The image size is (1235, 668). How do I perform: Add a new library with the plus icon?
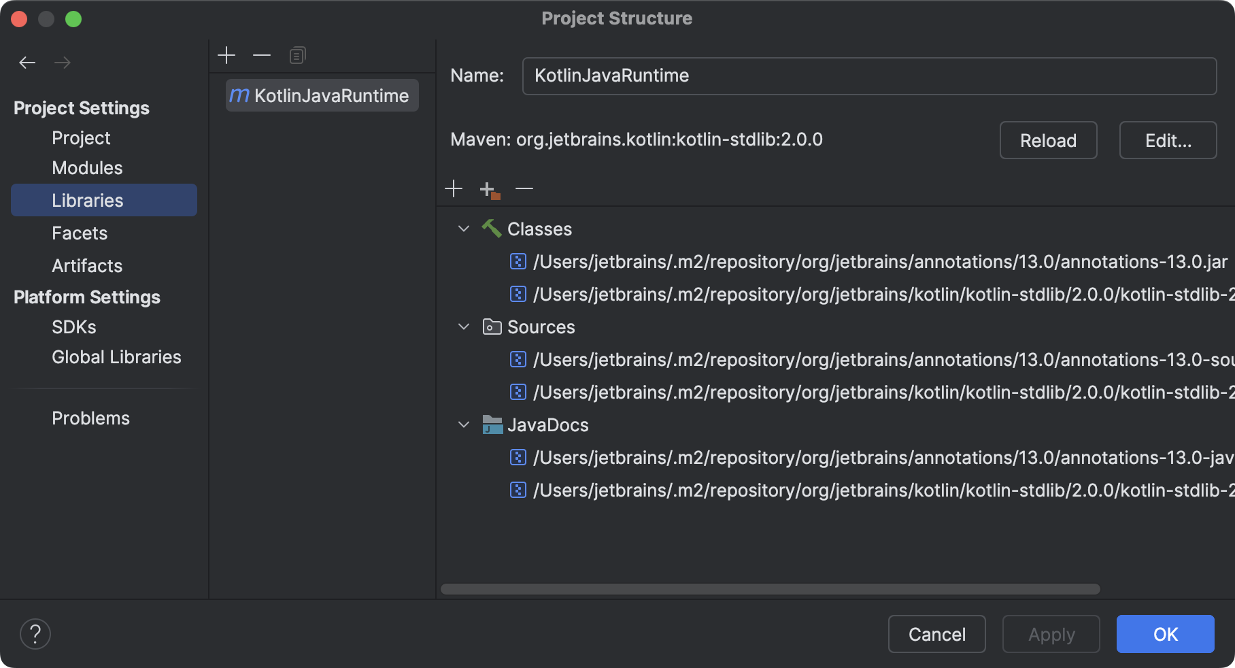(226, 54)
